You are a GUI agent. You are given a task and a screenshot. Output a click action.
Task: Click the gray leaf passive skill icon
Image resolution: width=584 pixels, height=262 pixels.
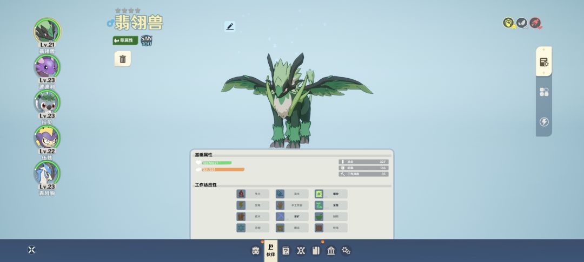522,23
